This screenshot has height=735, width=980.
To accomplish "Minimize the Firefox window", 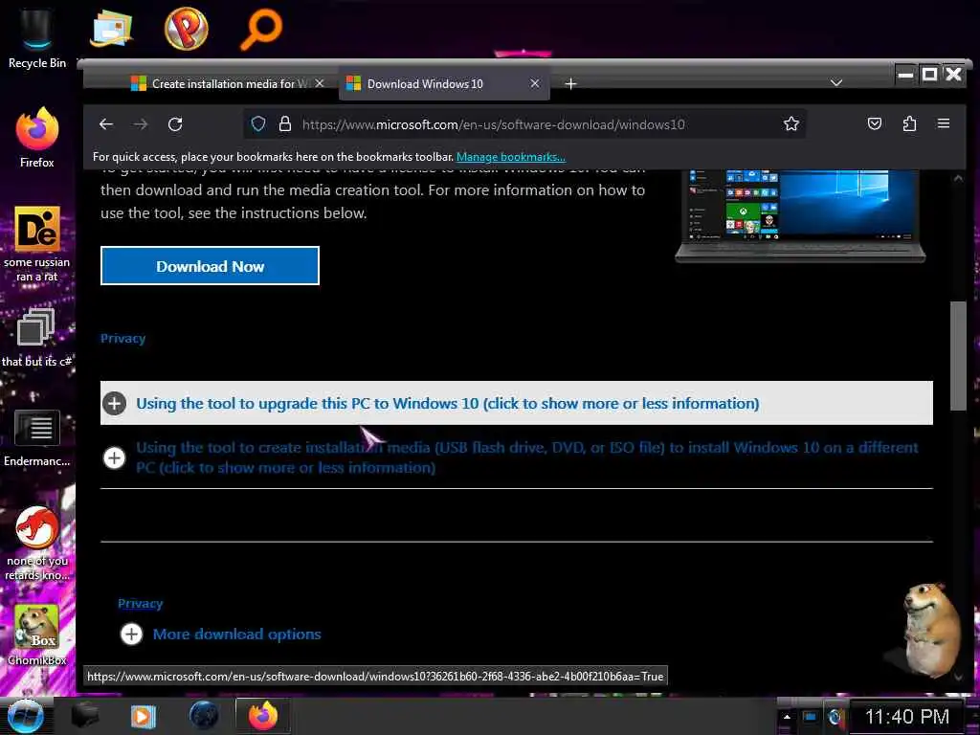I will [905, 75].
